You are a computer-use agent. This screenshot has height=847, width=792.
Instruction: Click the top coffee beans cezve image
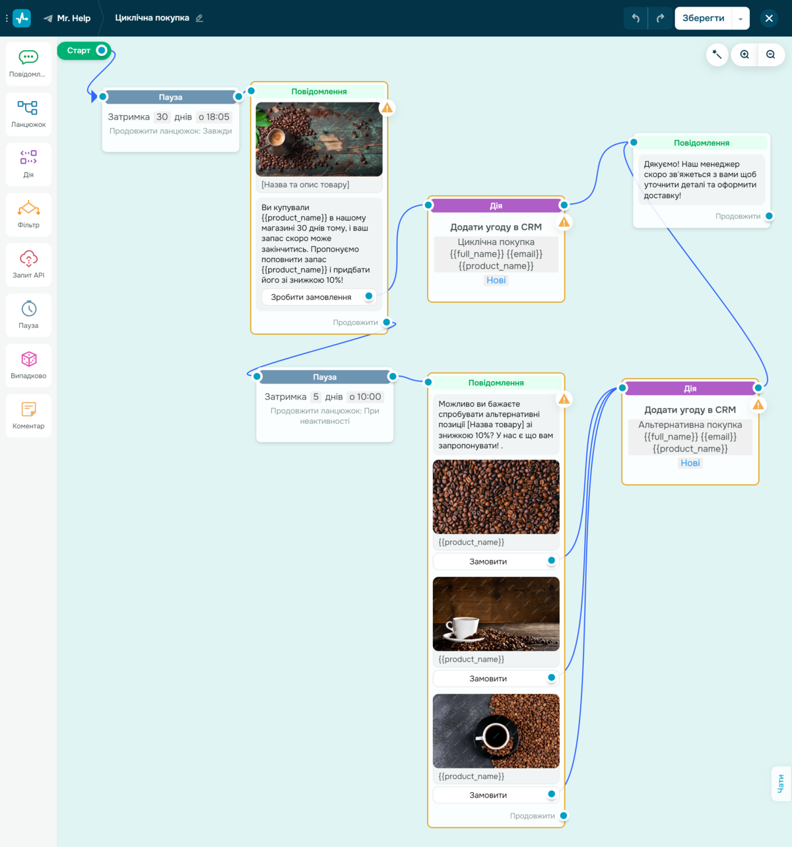point(319,139)
